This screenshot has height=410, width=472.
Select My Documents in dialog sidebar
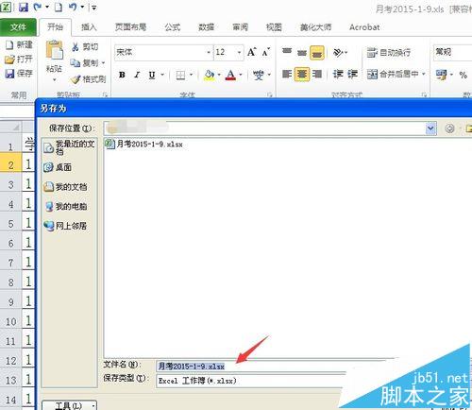(65, 187)
